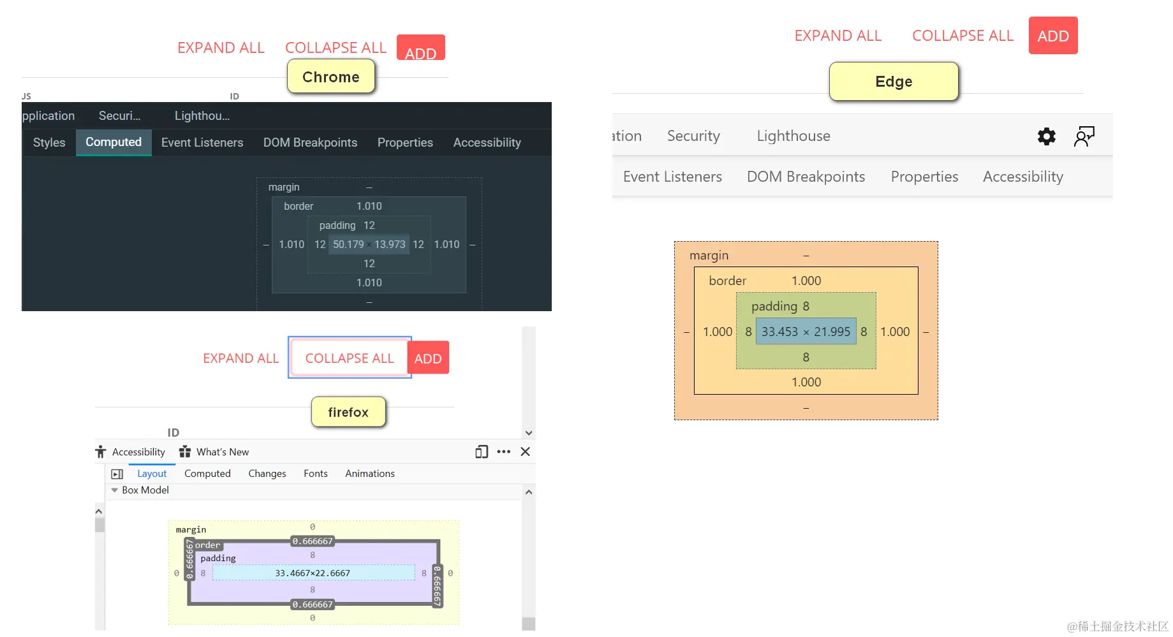This screenshot has width=1173, height=637.
Task: Click 33.4667×22.6667 content size in Firefox box model
Action: click(x=313, y=573)
